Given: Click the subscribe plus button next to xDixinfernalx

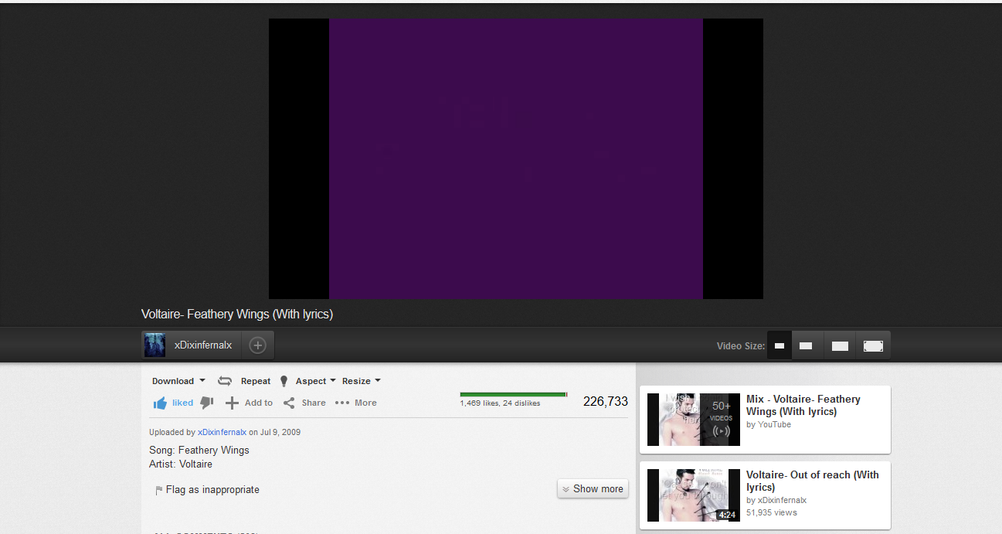Looking at the screenshot, I should coord(257,345).
